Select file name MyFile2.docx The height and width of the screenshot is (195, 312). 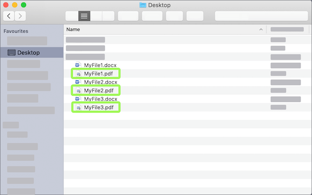pos(101,82)
